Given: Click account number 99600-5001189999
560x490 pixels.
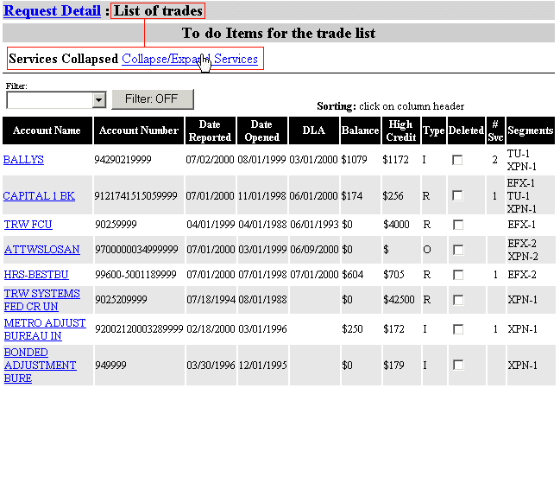Looking at the screenshot, I should (x=135, y=275).
